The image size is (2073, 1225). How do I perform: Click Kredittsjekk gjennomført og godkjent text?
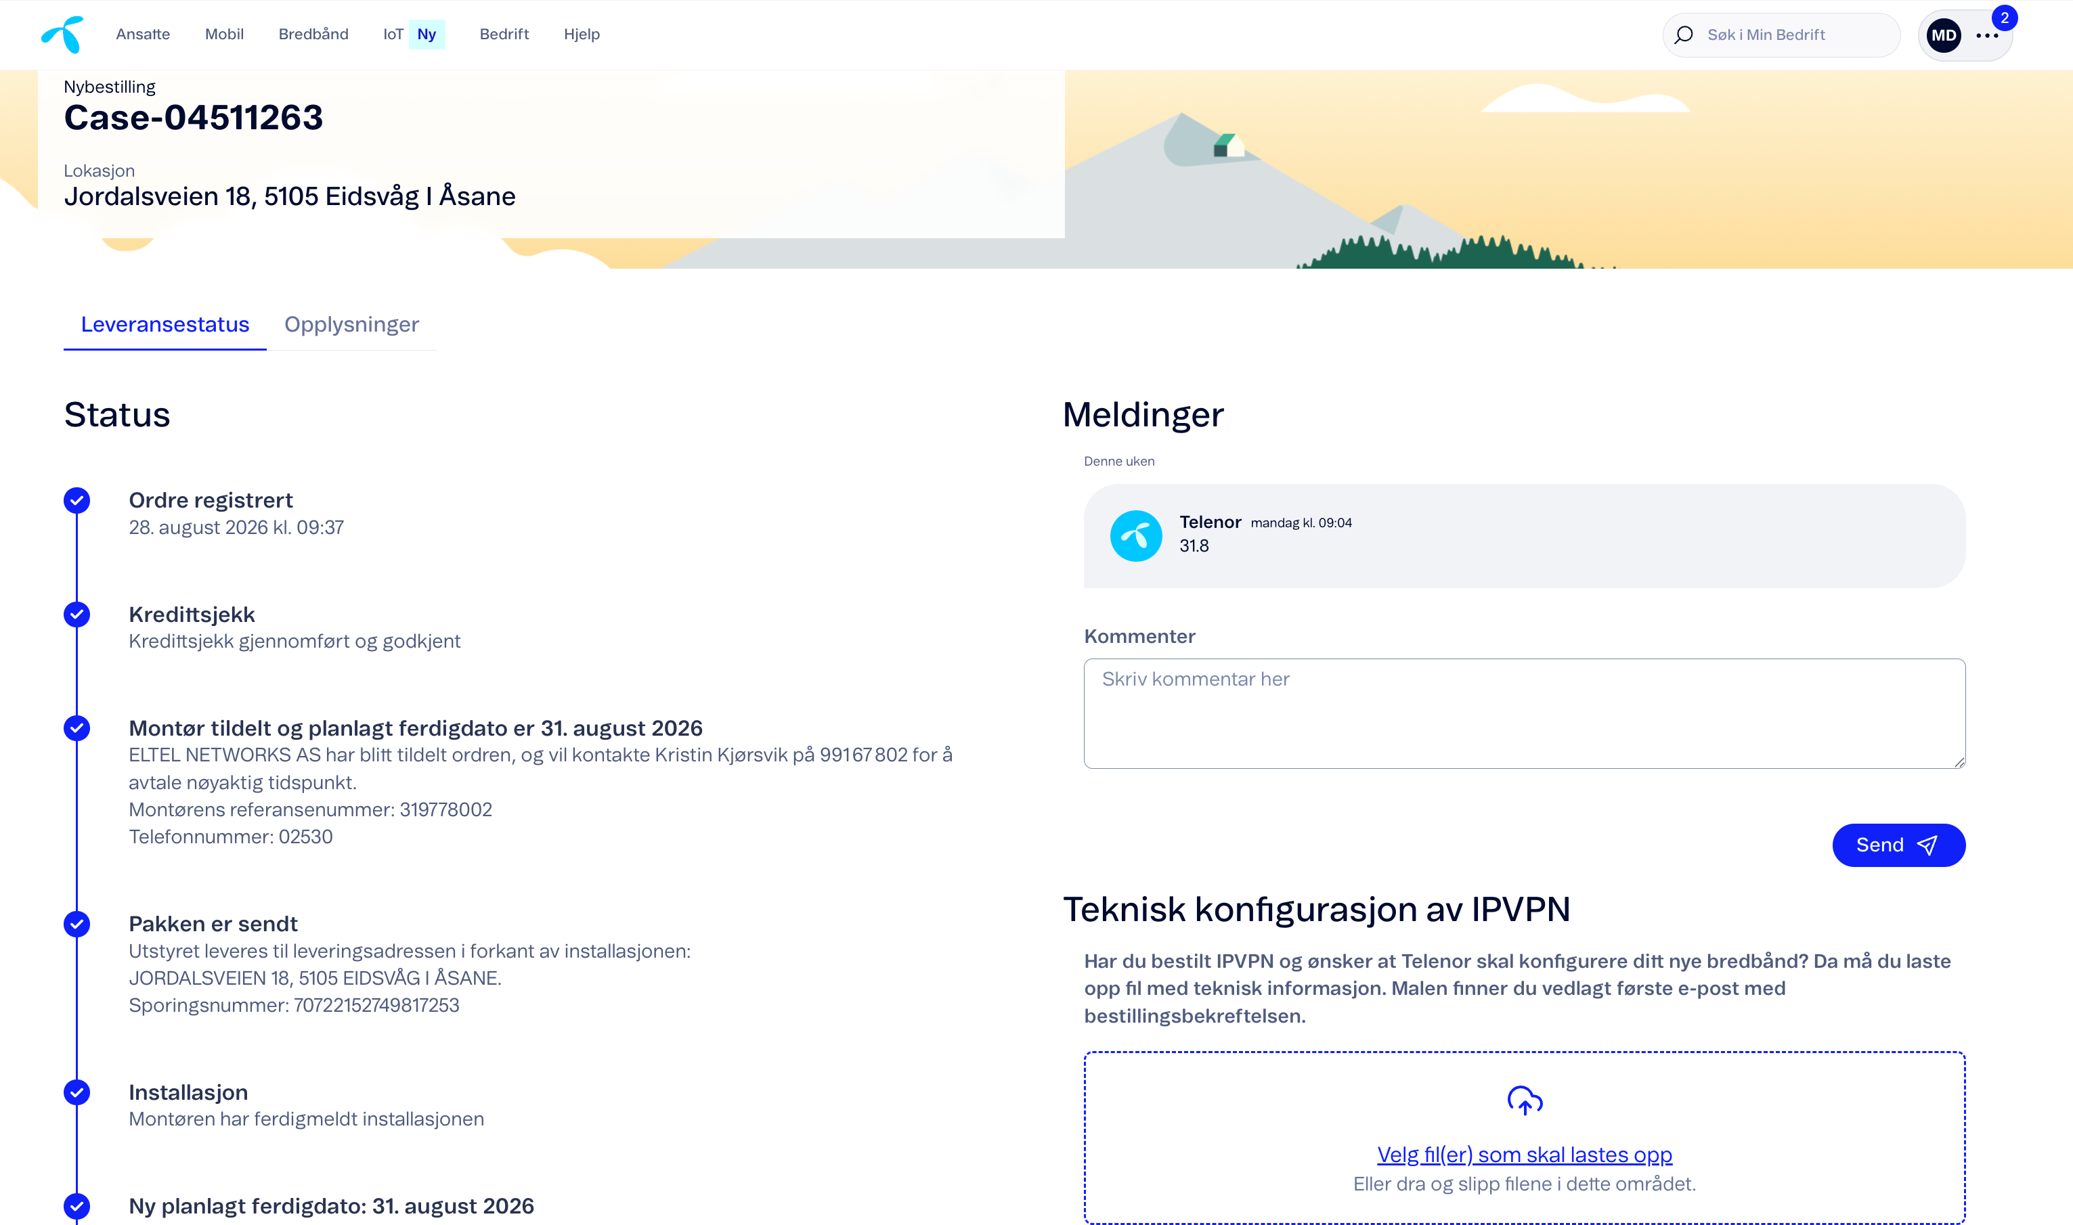[x=294, y=642]
